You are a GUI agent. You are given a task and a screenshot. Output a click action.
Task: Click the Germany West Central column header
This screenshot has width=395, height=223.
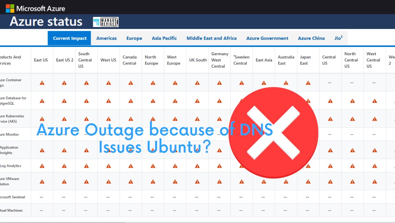click(220, 60)
